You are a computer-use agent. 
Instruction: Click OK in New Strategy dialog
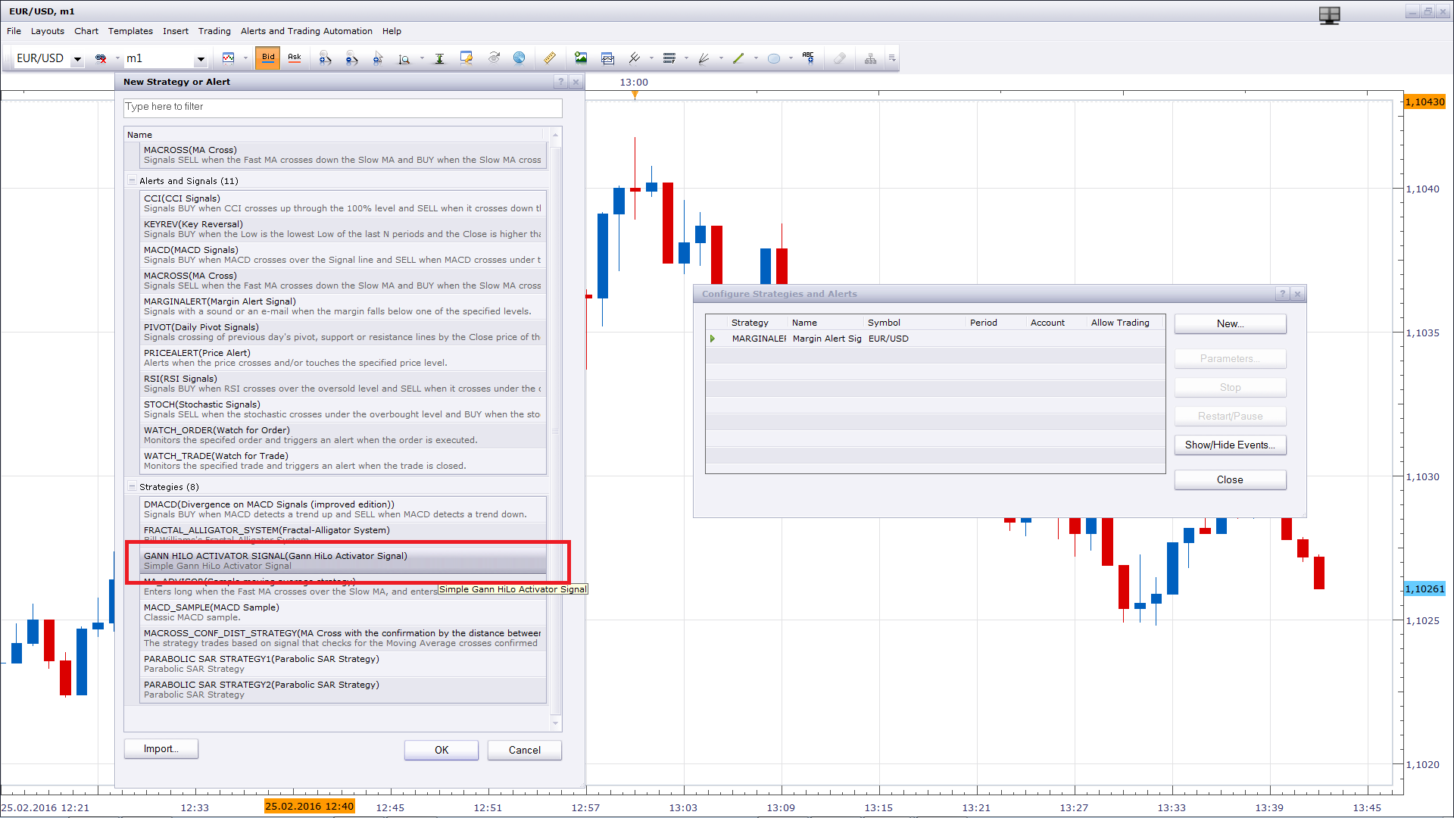tap(442, 750)
